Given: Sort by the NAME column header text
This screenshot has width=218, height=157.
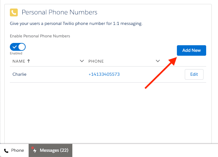Looking at the screenshot, I should pyautogui.click(x=19, y=61).
